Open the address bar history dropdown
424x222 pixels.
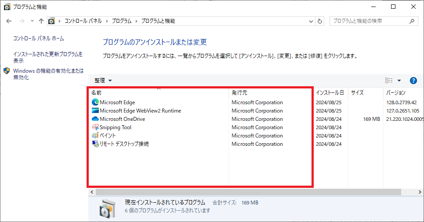pos(311,21)
